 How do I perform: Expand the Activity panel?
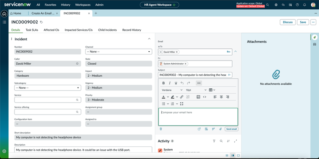coord(236,141)
